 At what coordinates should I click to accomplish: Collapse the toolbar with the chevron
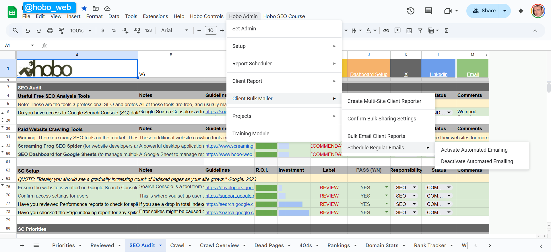(535, 31)
